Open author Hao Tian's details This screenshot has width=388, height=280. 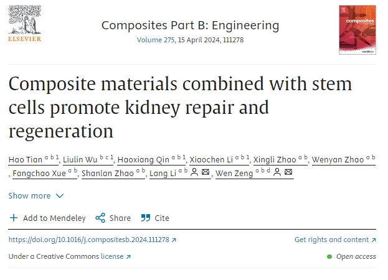point(25,159)
